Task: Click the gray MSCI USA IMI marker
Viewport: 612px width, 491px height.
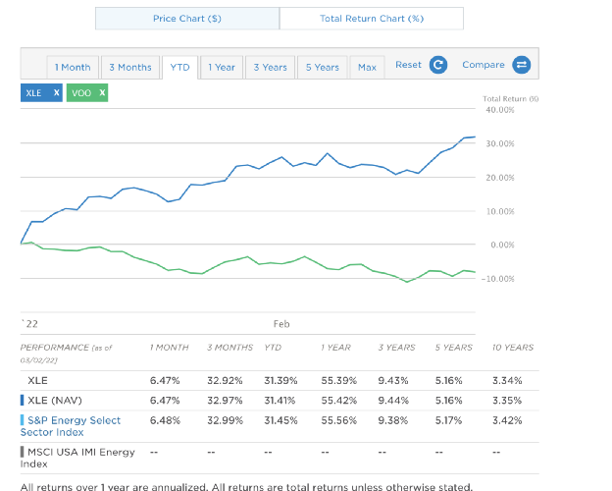Action: pos(22,453)
